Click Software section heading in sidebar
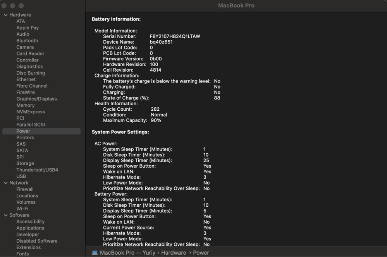This screenshot has height=257, width=387. [x=19, y=215]
